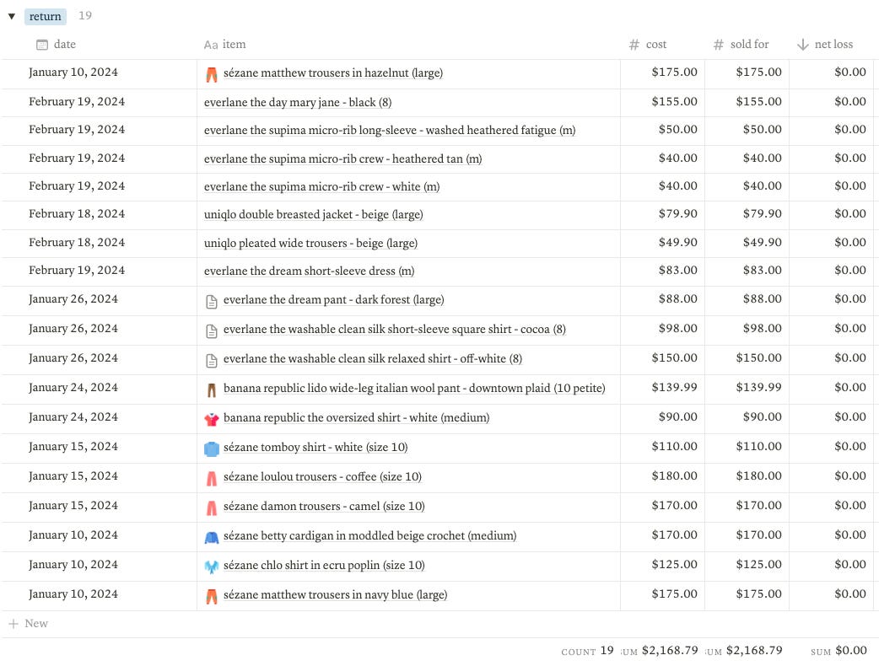Image resolution: width=879 pixels, height=666 pixels.
Task: Open the net loss SUM $0.00 dropdown
Action: tap(839, 651)
